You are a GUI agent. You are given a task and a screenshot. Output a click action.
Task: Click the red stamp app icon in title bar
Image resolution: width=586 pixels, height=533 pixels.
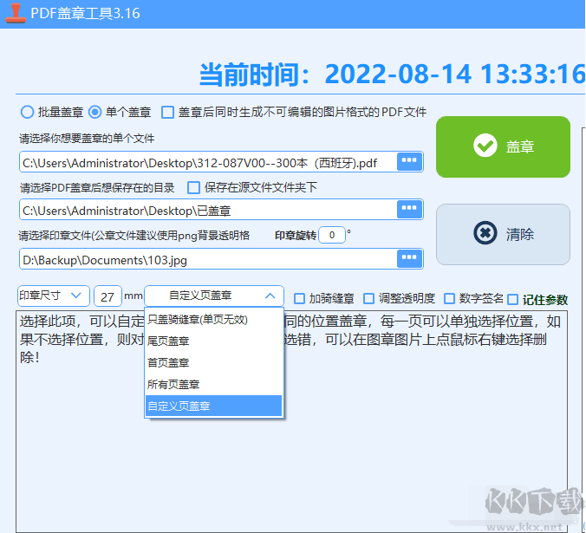pos(15,13)
